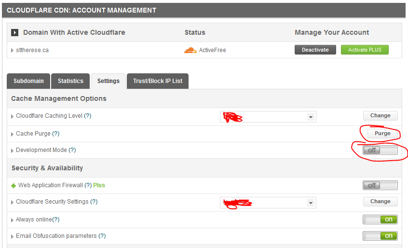408x248 pixels.
Task: Click the green Activate PLUS button
Action: point(364,50)
